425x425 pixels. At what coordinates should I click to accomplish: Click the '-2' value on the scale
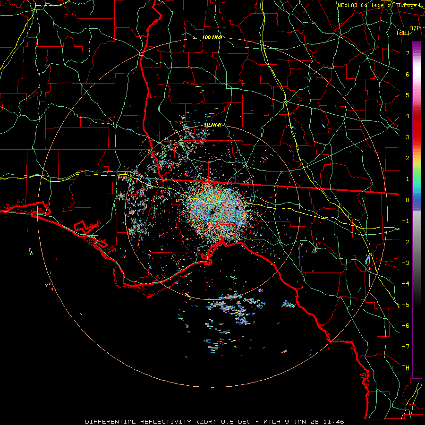tap(406, 242)
